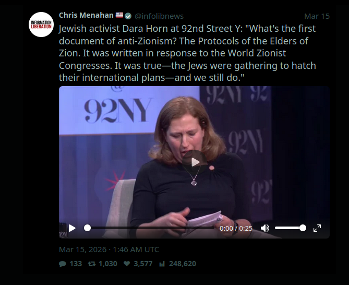Click the retweet icon showing 1,030
The height and width of the screenshot is (285, 349).
[x=92, y=264]
